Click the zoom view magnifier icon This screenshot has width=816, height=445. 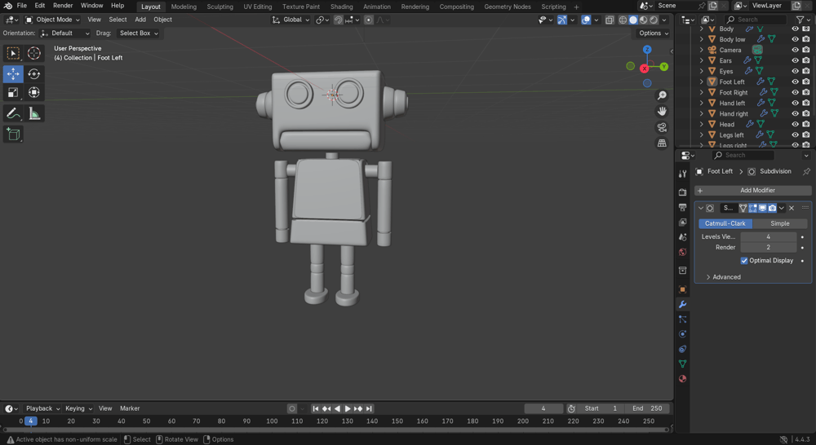[x=662, y=95]
